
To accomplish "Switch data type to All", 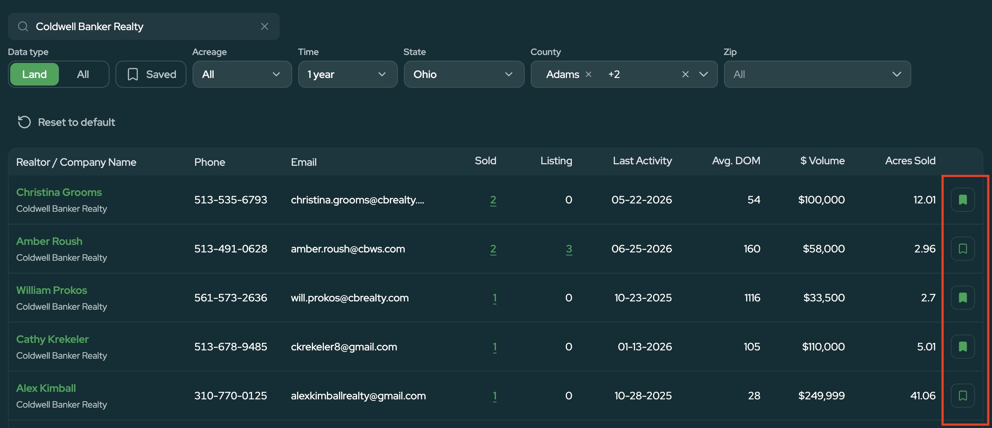I will pos(83,74).
